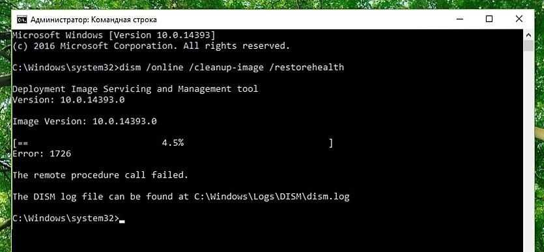
Task: Click the Error: 1726 line
Action: pyautogui.click(x=42, y=154)
